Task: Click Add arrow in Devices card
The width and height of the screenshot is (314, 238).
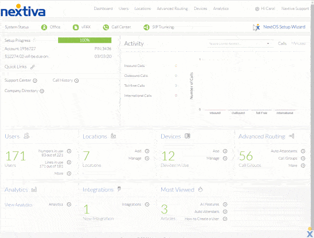Action: point(225,151)
